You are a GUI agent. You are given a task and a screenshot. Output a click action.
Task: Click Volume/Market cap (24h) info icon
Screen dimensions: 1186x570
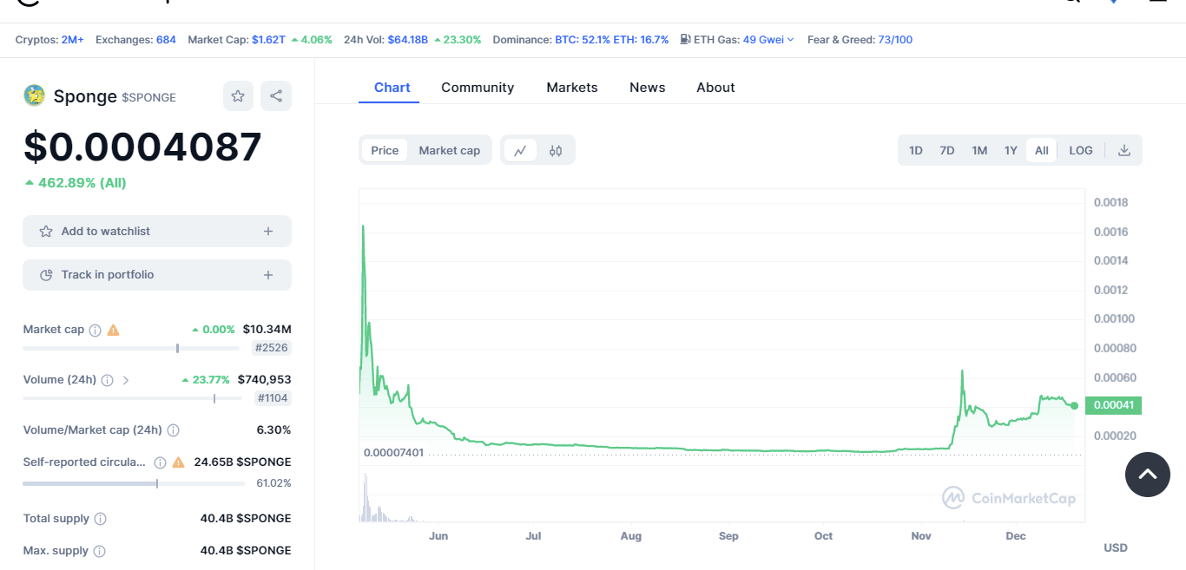tap(174, 430)
